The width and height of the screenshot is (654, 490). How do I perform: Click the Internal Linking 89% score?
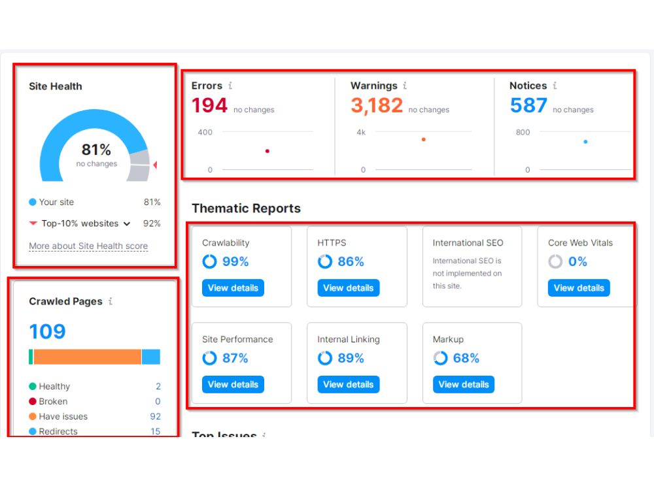pos(351,358)
